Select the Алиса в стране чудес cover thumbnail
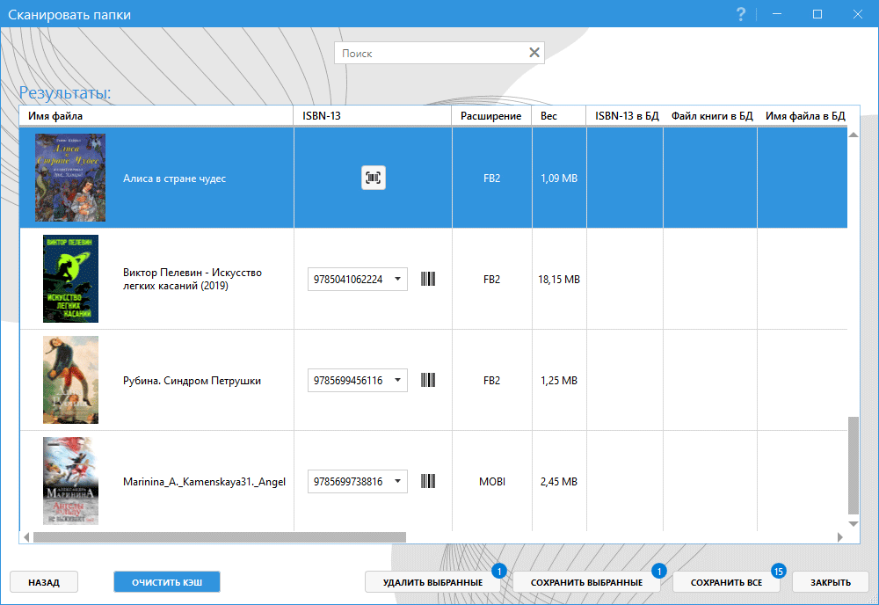 pyautogui.click(x=70, y=178)
